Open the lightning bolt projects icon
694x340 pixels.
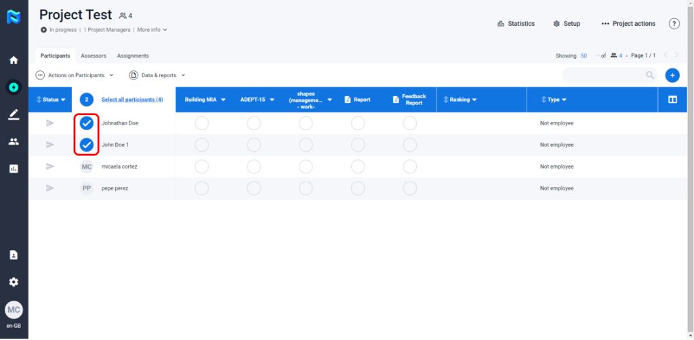[x=14, y=87]
